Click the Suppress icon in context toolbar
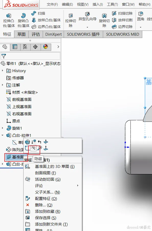Screen dimensions: 152x231 click(34, 142)
